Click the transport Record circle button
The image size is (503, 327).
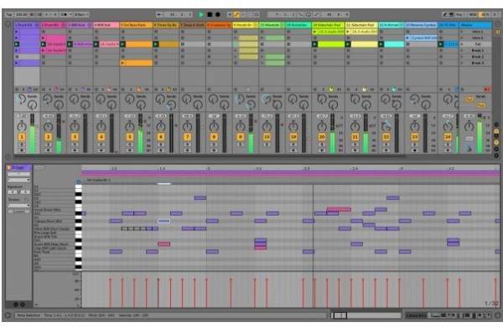point(218,14)
